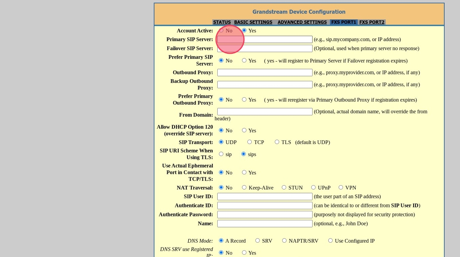The image size is (460, 257).
Task: Open the ADVANCED SETTINGS tab
Action: click(x=302, y=22)
